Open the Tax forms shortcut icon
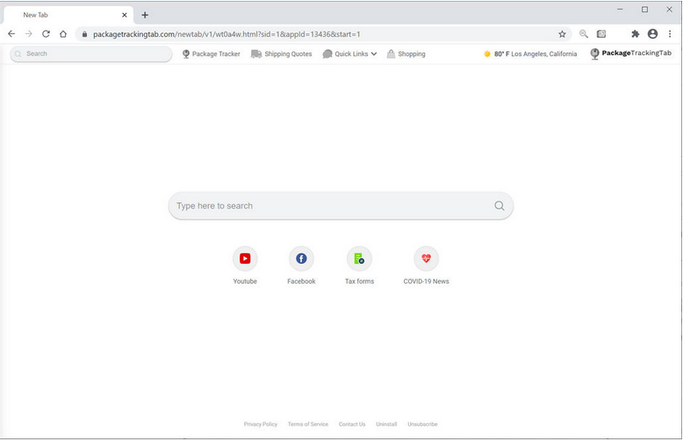The width and height of the screenshot is (683, 440). [x=359, y=259]
